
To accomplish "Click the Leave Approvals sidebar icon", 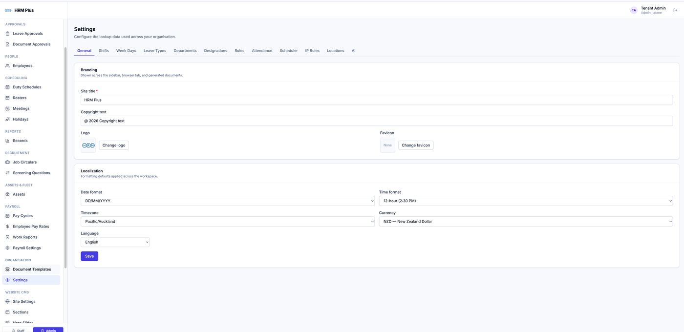I will [x=7, y=34].
